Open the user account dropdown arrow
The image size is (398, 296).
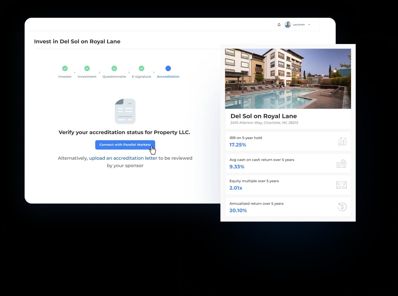pyautogui.click(x=309, y=25)
